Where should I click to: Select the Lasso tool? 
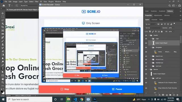[3, 20]
